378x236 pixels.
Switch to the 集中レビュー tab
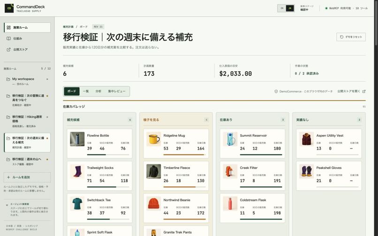pos(117,91)
